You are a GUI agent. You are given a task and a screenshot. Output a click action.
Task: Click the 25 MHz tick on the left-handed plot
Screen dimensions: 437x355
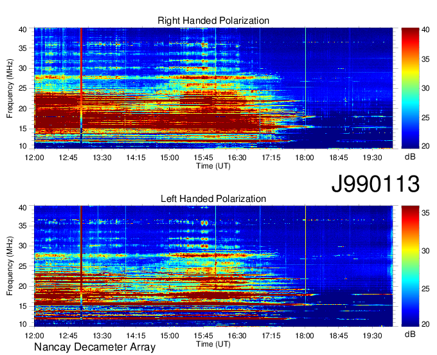click(x=23, y=266)
